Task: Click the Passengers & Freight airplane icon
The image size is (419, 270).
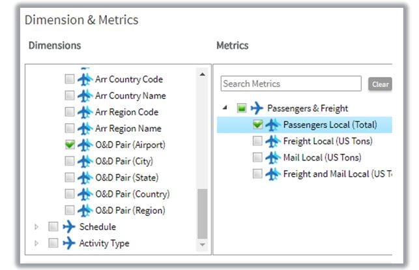Action: [257, 108]
